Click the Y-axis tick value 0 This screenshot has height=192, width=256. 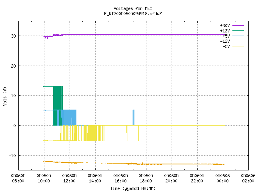click(x=15, y=126)
